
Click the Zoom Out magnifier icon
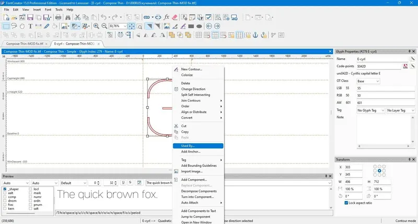point(104,26)
